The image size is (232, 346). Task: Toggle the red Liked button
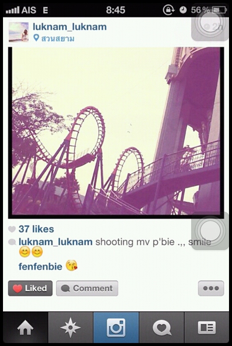30,288
